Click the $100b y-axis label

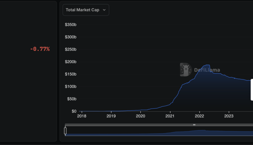(71, 87)
